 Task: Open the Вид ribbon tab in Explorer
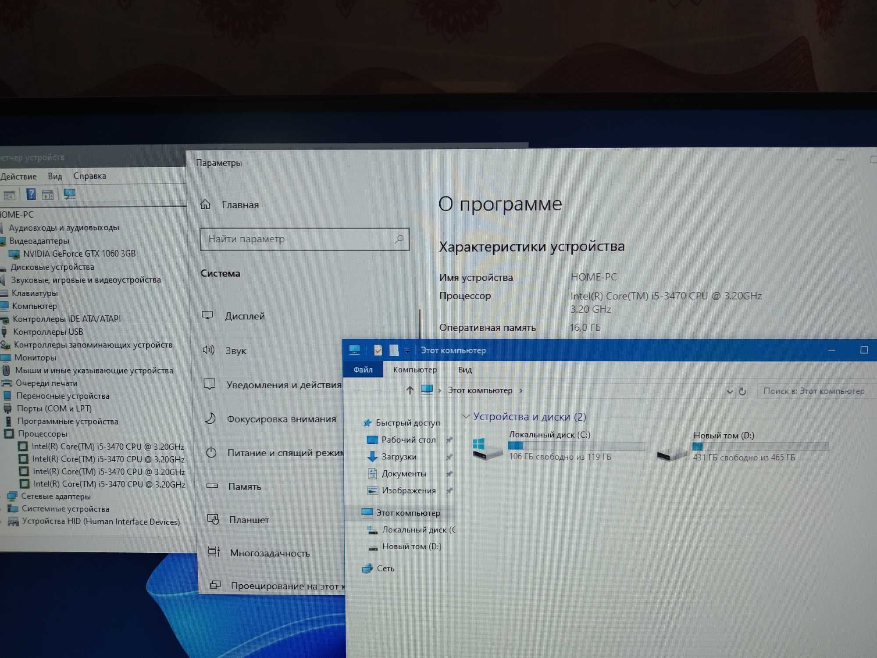tap(465, 370)
